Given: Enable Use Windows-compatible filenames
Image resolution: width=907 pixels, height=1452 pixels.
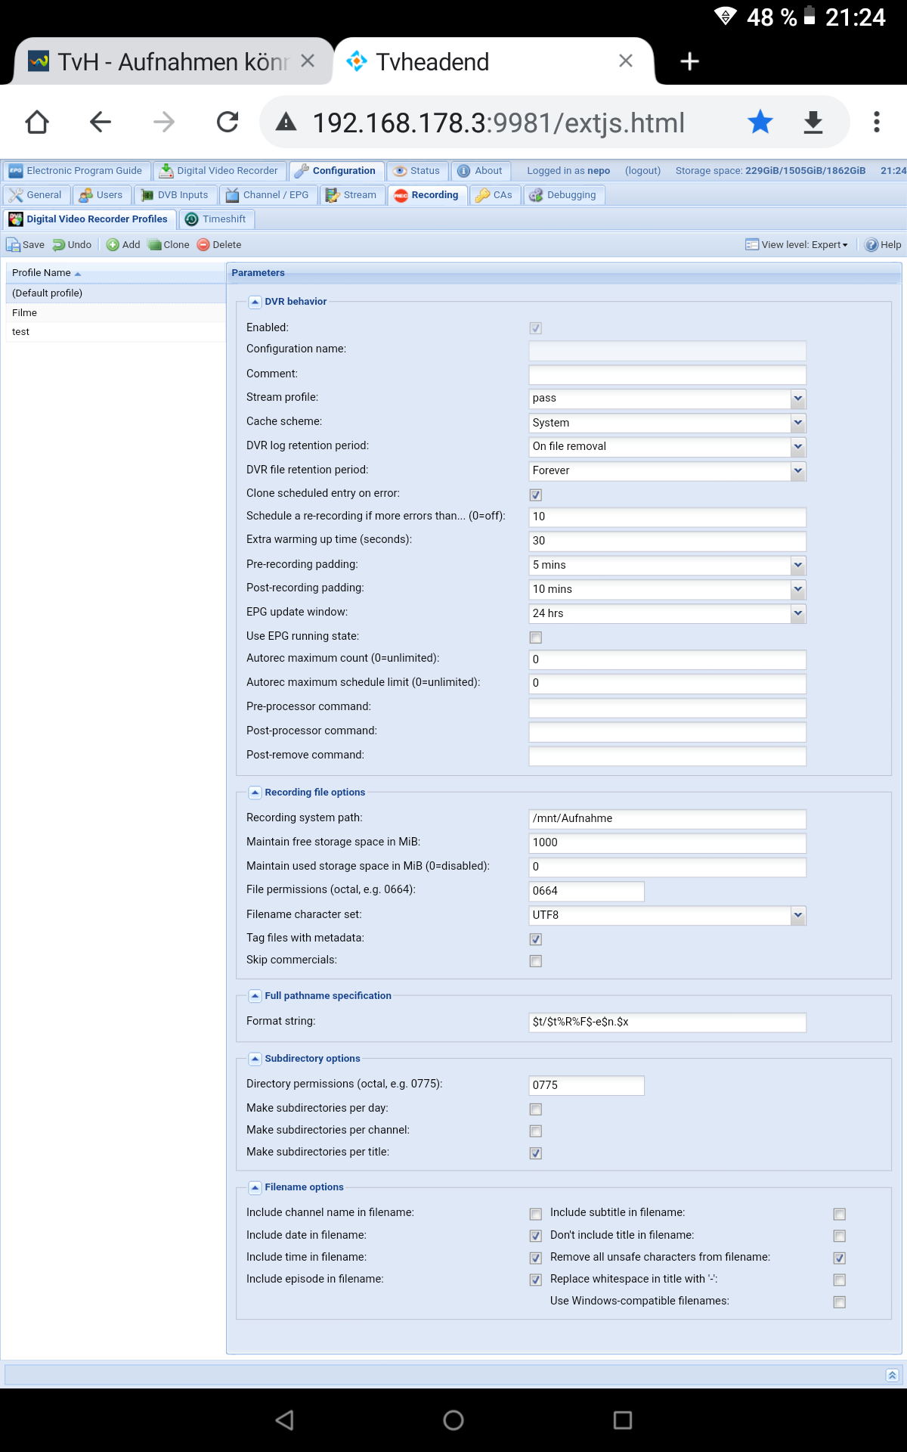Looking at the screenshot, I should click(839, 1302).
